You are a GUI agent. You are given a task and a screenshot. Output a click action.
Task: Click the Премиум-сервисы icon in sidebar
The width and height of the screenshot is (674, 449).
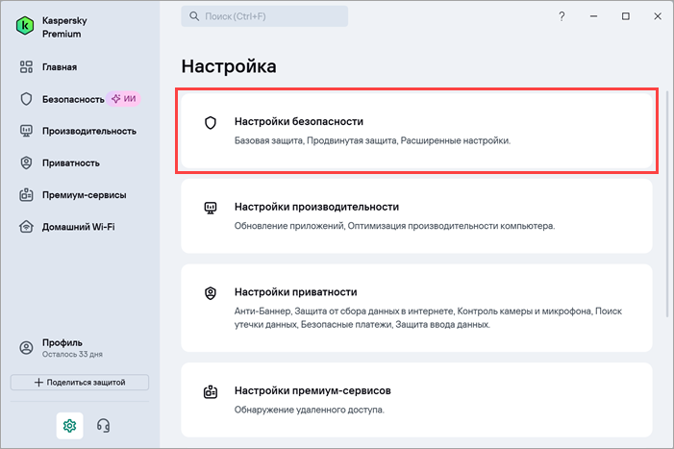click(x=26, y=194)
